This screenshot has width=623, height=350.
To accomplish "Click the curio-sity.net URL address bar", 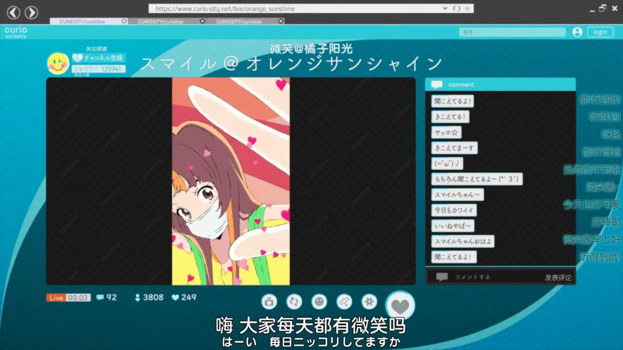I will pos(311,9).
